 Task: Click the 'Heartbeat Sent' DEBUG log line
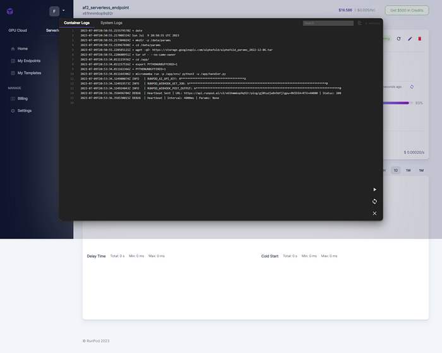click(211, 93)
